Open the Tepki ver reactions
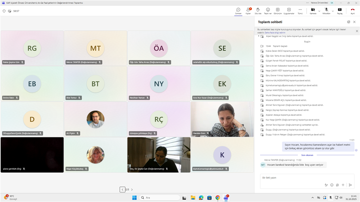 [267, 10]
